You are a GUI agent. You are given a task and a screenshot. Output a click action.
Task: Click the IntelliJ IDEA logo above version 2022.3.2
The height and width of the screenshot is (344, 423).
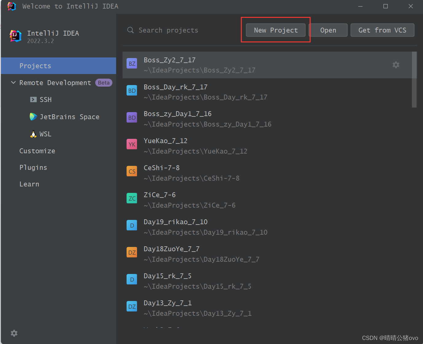coord(15,36)
